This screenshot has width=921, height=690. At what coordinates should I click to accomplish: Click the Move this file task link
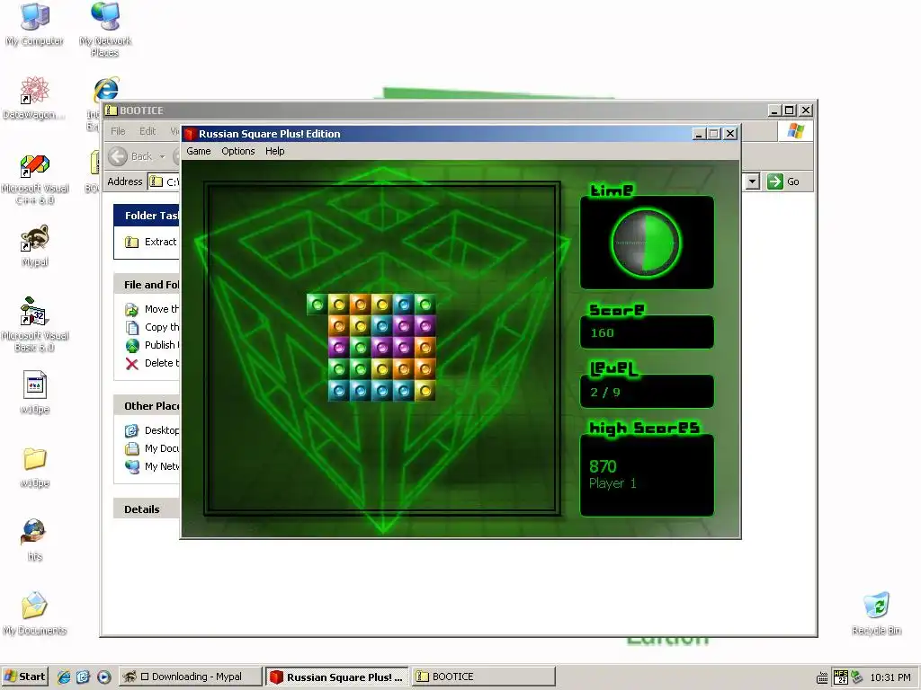(x=152, y=309)
